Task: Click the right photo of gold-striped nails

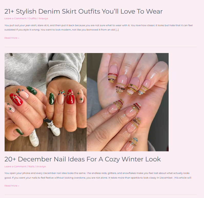Action: pos(128,102)
